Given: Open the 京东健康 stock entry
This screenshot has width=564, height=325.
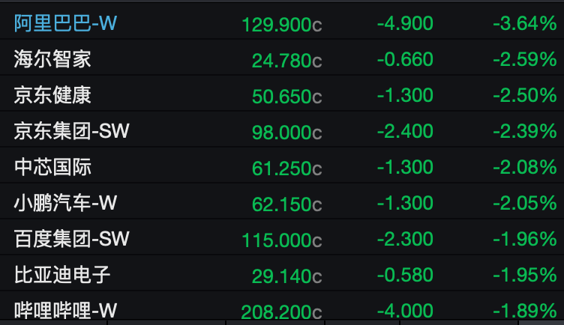Looking at the screenshot, I should pos(52,95).
